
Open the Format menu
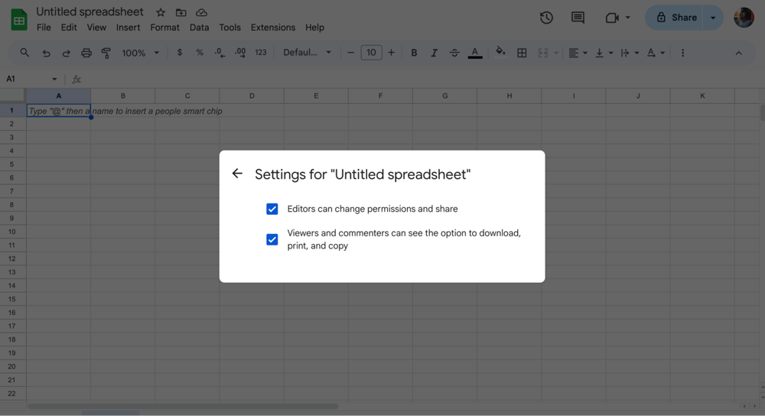point(164,28)
